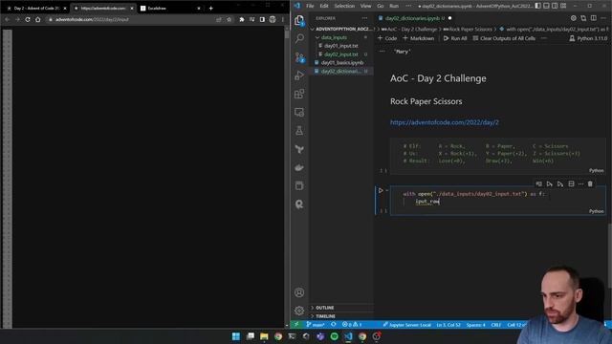This screenshot has height=344, width=612.
Task: Open the Docker whale view
Action: [x=299, y=168]
